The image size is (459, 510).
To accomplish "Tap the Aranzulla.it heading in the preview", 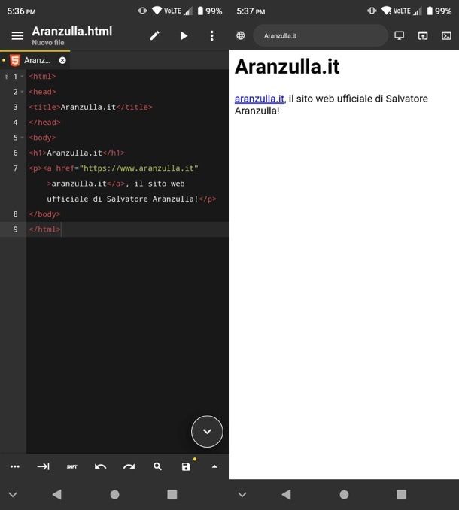I will [x=287, y=67].
